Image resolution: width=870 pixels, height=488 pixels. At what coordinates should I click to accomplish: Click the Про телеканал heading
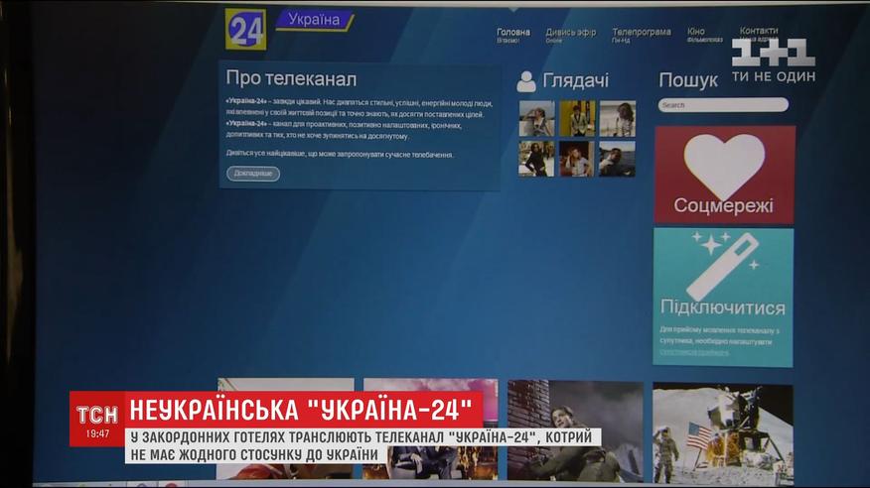(291, 78)
